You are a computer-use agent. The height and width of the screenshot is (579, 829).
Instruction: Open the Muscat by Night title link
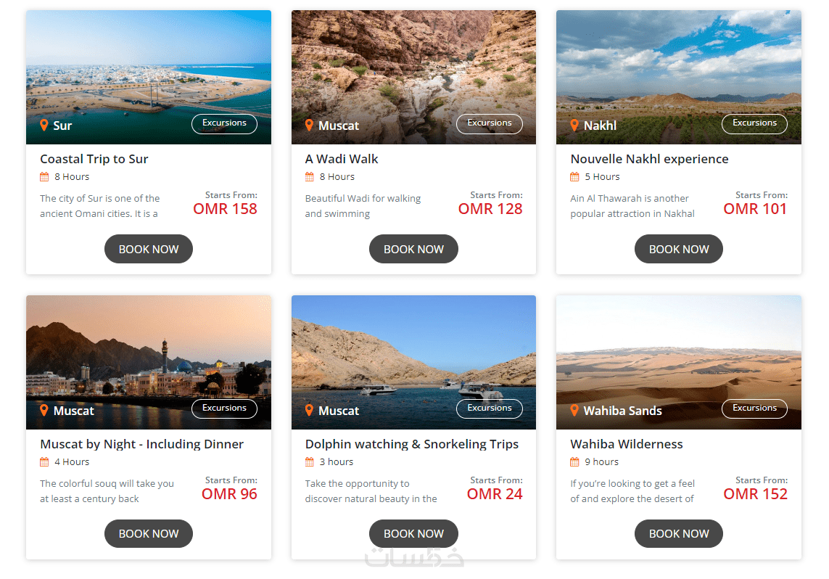point(141,444)
